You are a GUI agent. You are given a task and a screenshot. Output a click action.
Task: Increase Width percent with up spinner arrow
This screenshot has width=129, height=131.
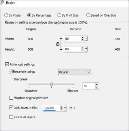[83, 38]
